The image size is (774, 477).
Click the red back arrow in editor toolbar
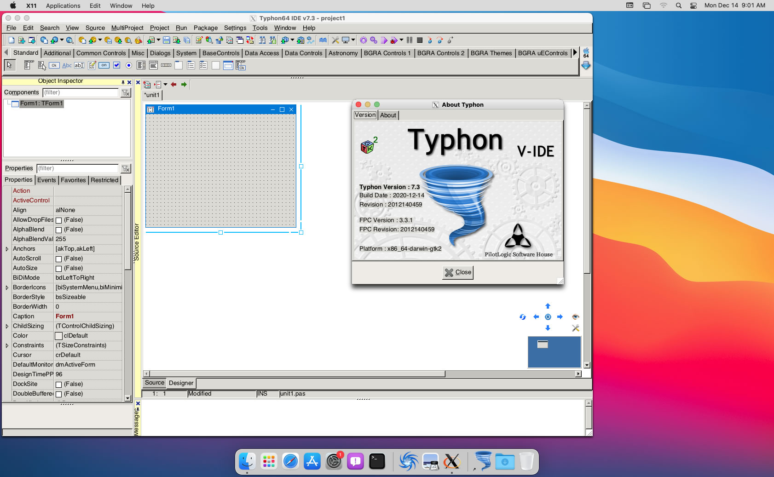point(173,85)
